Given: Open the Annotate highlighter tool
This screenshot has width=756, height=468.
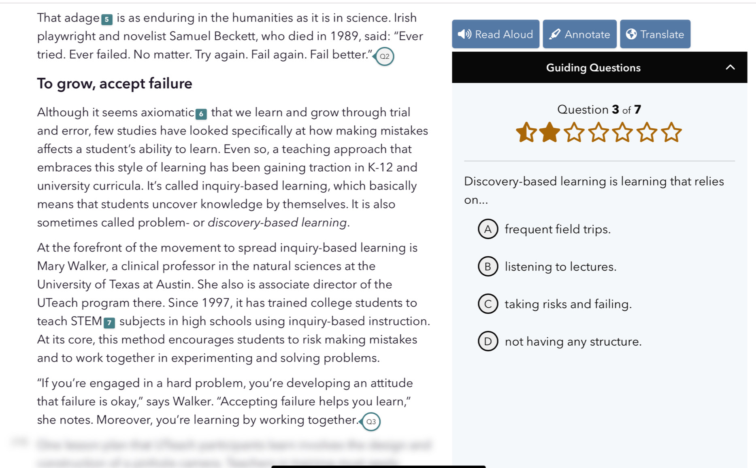Looking at the screenshot, I should point(579,34).
